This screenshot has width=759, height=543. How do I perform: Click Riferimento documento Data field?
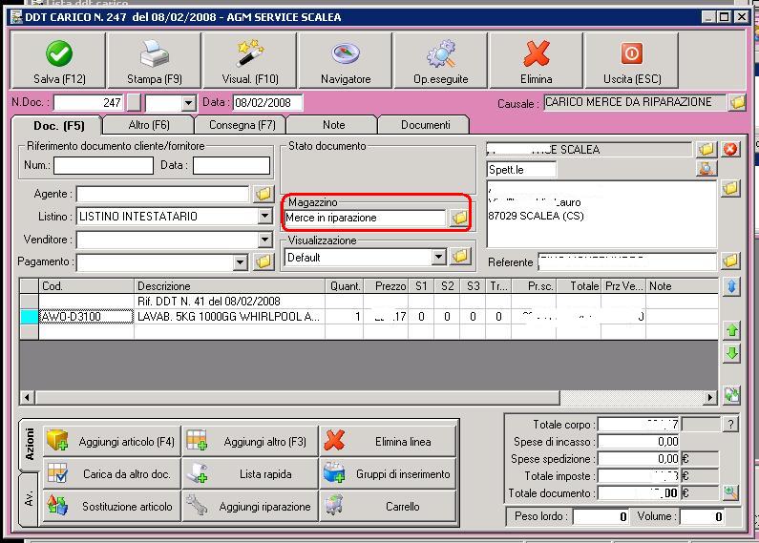(231, 165)
